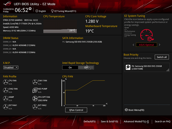Open the time settings gear icon
172x129 pixels.
click(30, 9)
